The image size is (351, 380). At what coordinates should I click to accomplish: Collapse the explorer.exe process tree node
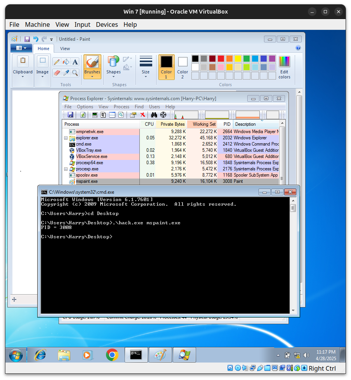tap(66, 138)
